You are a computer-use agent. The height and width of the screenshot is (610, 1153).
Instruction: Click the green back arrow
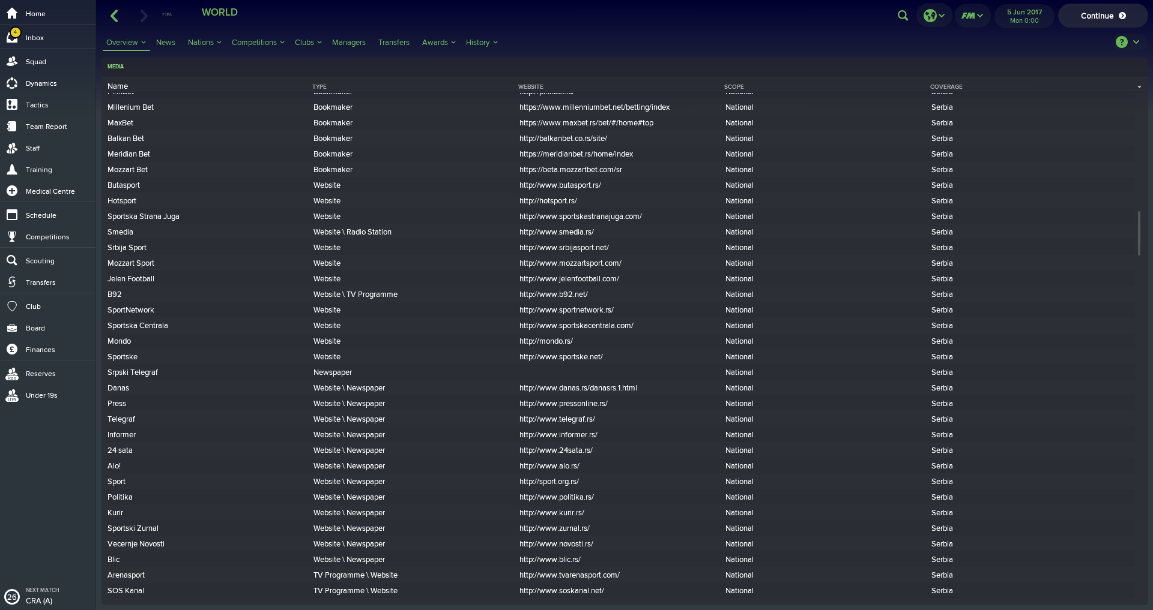click(x=114, y=16)
